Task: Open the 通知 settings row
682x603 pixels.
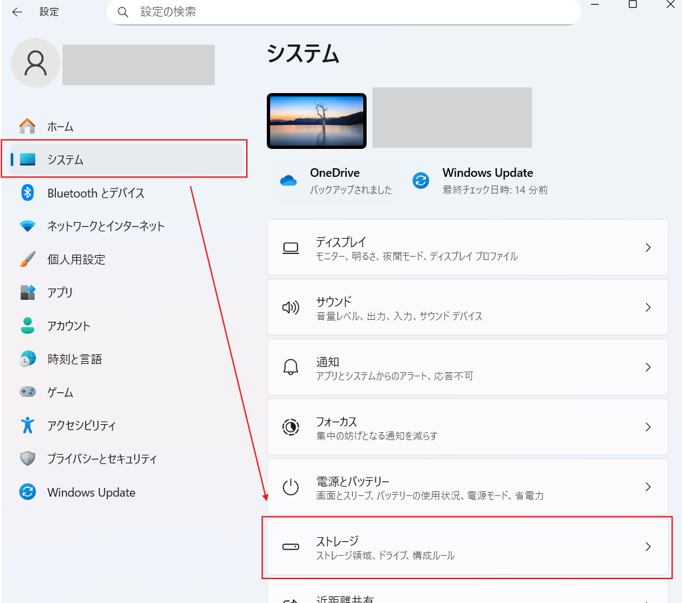Action: tap(466, 367)
